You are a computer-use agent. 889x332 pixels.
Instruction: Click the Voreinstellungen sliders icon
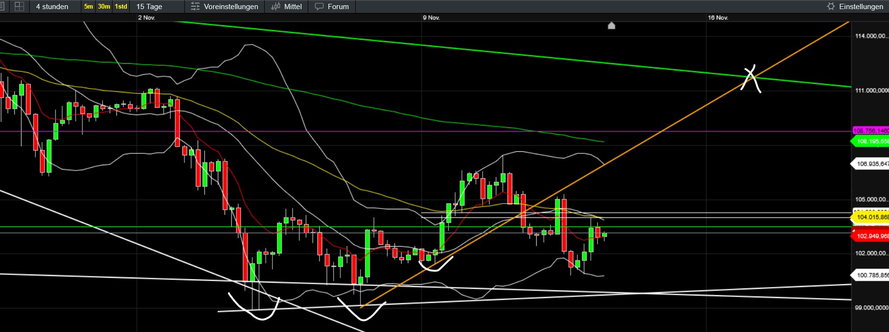click(x=195, y=7)
